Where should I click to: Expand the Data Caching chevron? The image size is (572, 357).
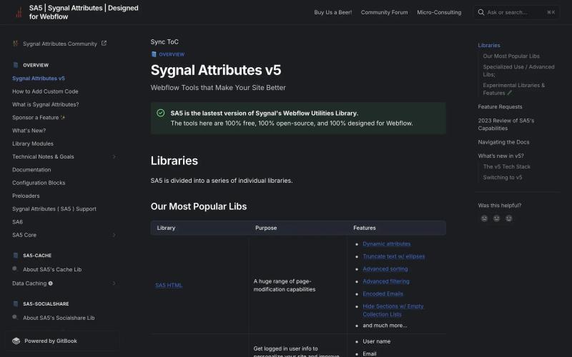(114, 283)
